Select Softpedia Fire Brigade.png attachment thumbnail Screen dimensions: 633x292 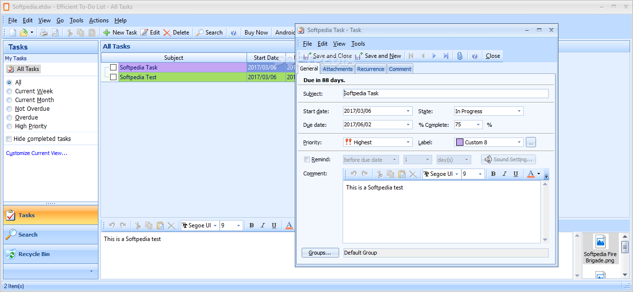(600, 248)
